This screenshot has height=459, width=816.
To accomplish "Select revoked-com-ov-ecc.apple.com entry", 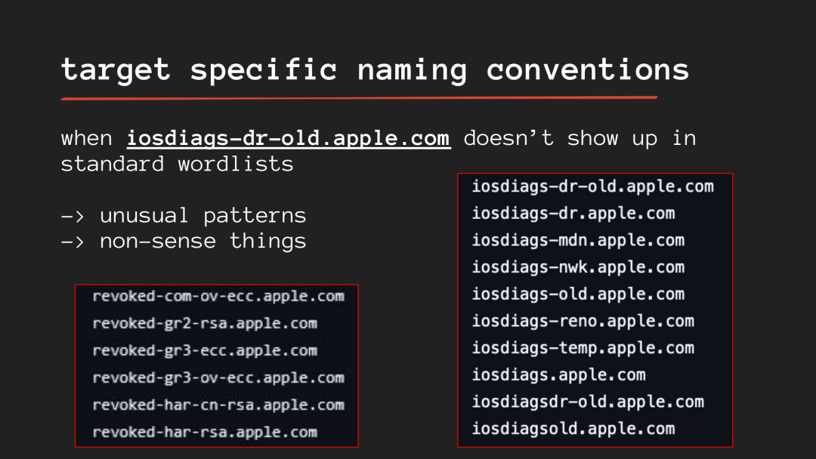I will pos(218,296).
